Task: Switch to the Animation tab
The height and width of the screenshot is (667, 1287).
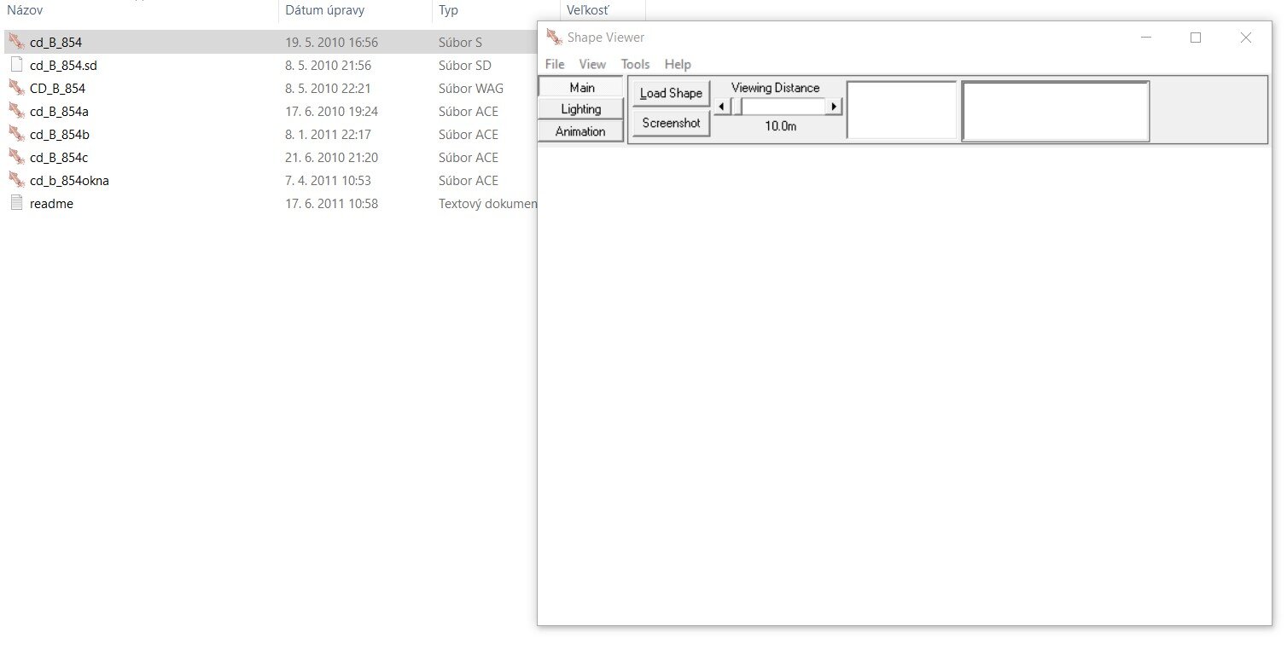Action: 580,130
